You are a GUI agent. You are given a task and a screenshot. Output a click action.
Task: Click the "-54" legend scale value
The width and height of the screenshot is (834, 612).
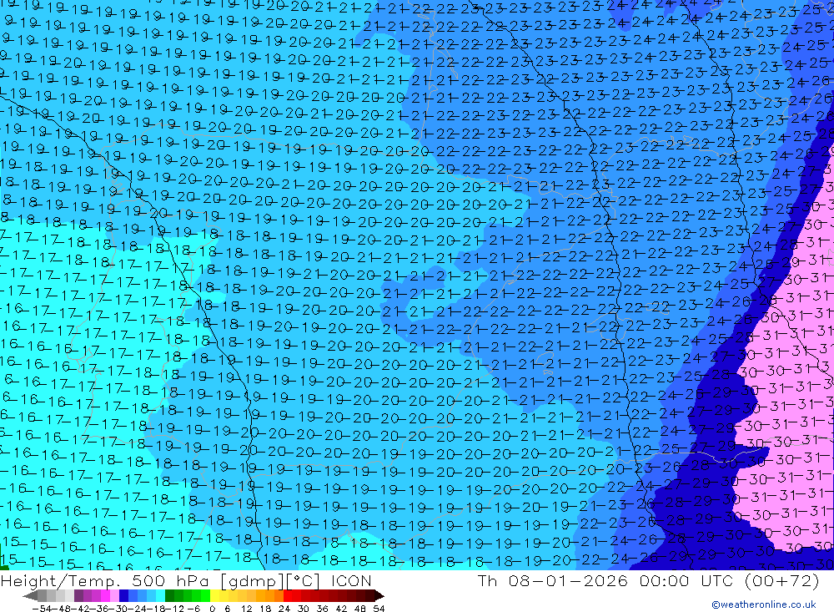coord(42,609)
